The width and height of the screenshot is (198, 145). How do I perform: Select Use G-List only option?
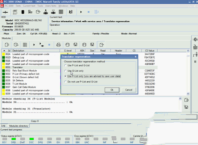[x=74, y=71]
